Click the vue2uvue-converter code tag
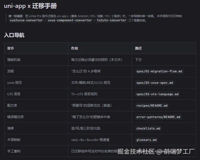200x160 pixels. point(26,20)
